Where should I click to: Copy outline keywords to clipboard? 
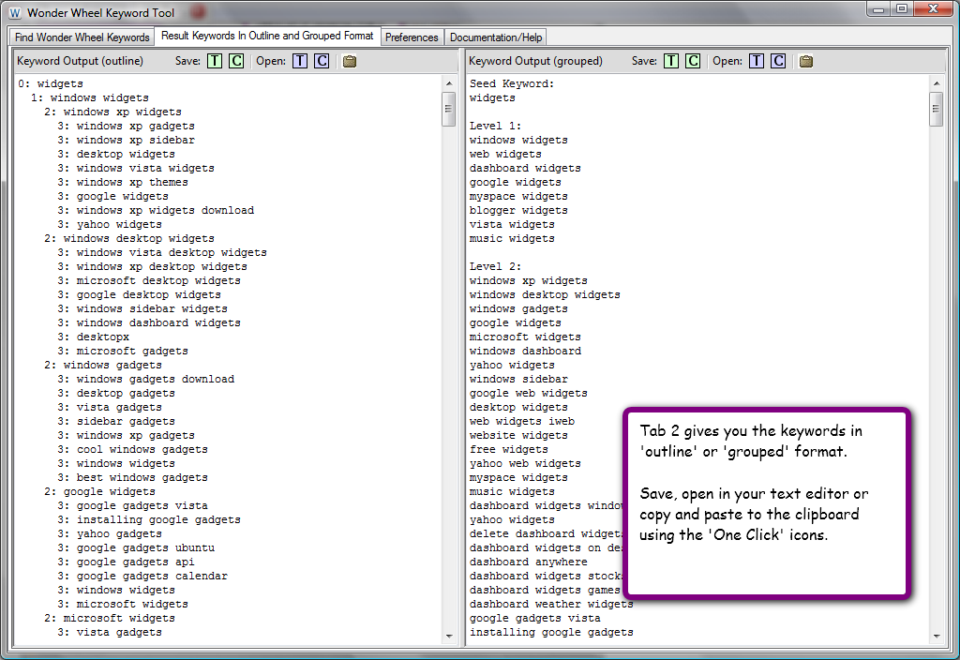(350, 61)
